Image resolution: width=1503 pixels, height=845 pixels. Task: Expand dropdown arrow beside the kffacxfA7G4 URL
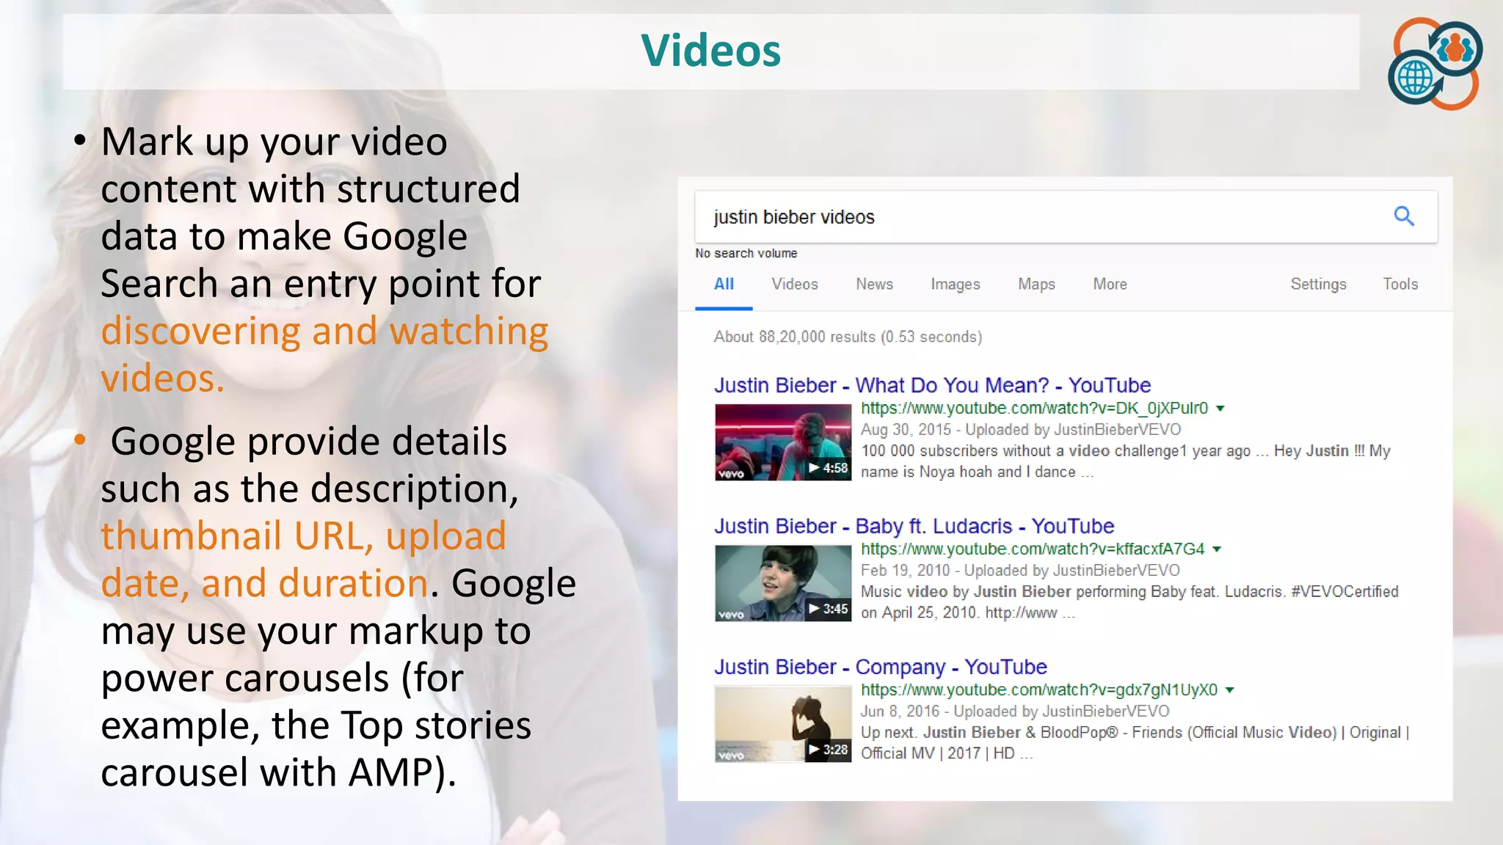[x=1217, y=549]
